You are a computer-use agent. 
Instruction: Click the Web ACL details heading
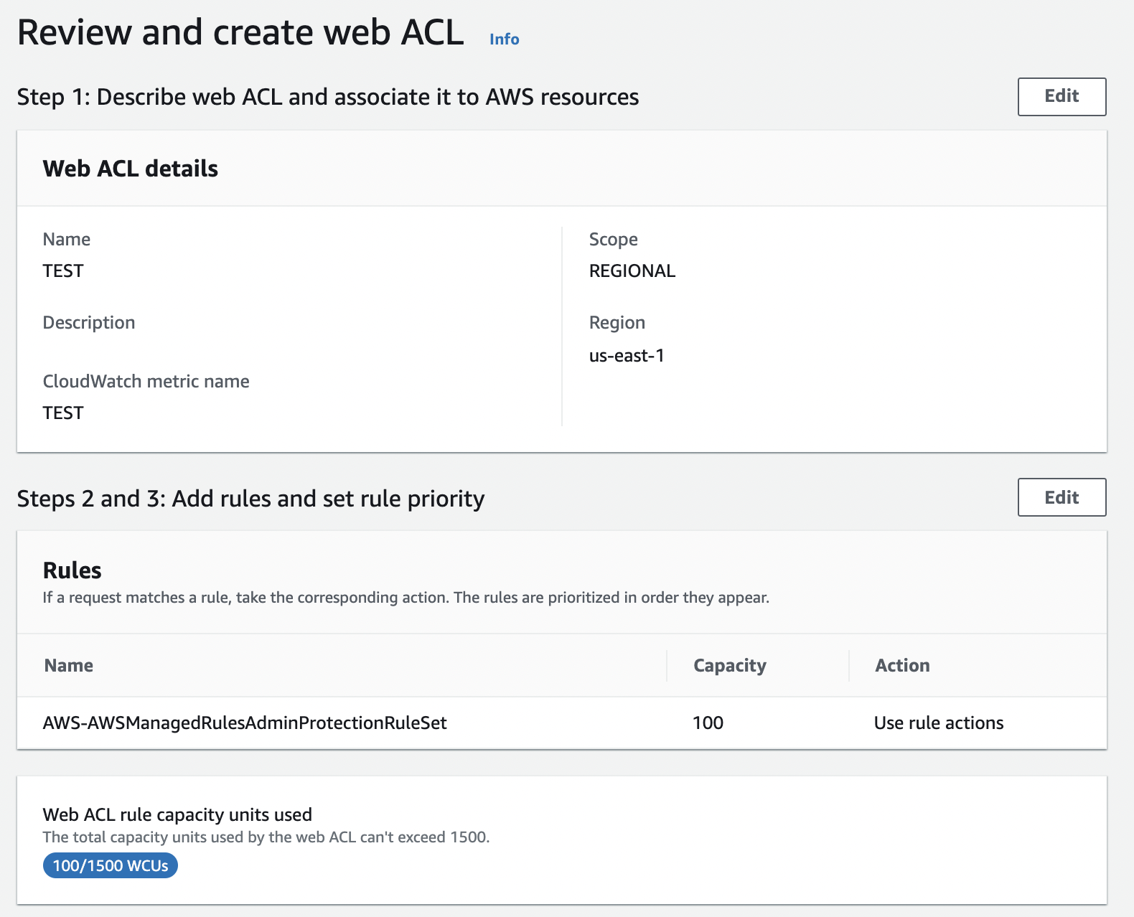(131, 169)
